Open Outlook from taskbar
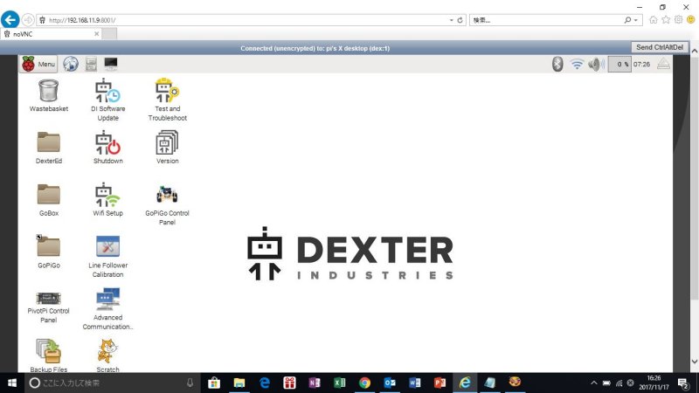The height and width of the screenshot is (393, 699). [x=390, y=383]
